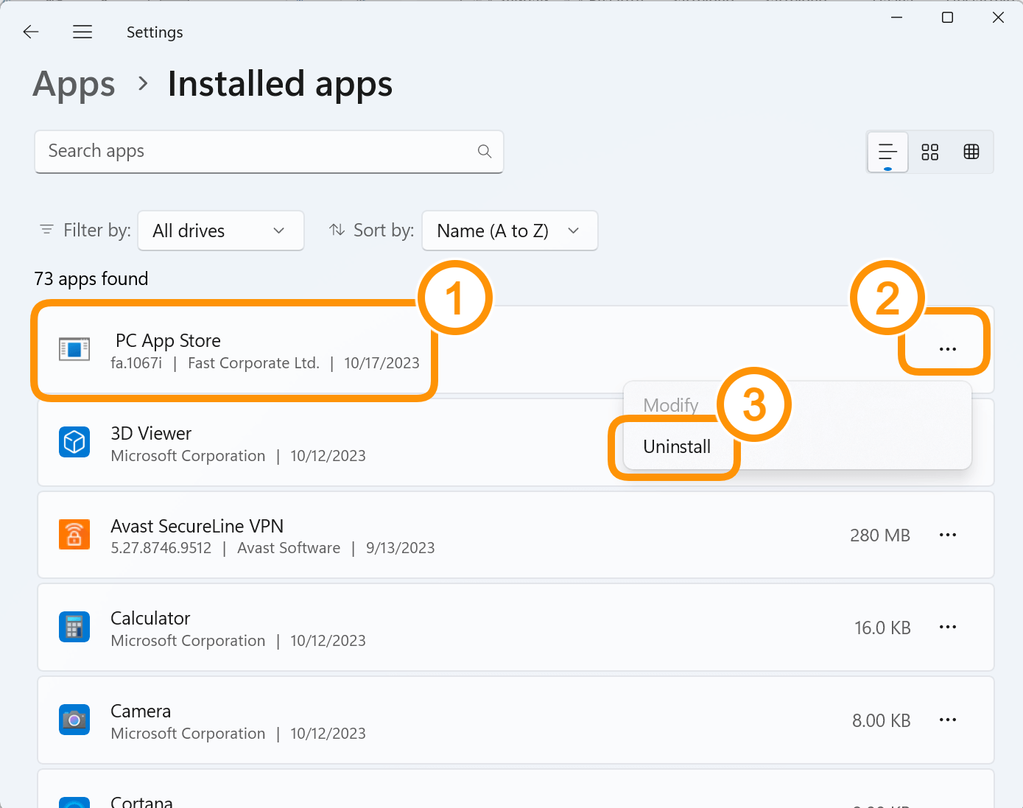Viewport: 1023px width, 808px height.
Task: Go to Apps breadcrumb
Action: (x=74, y=84)
